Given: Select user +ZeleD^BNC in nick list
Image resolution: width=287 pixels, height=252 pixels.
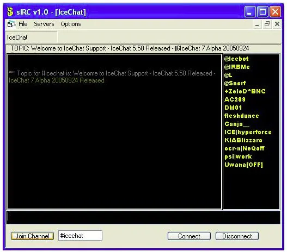Looking at the screenshot, I should pos(245,91).
